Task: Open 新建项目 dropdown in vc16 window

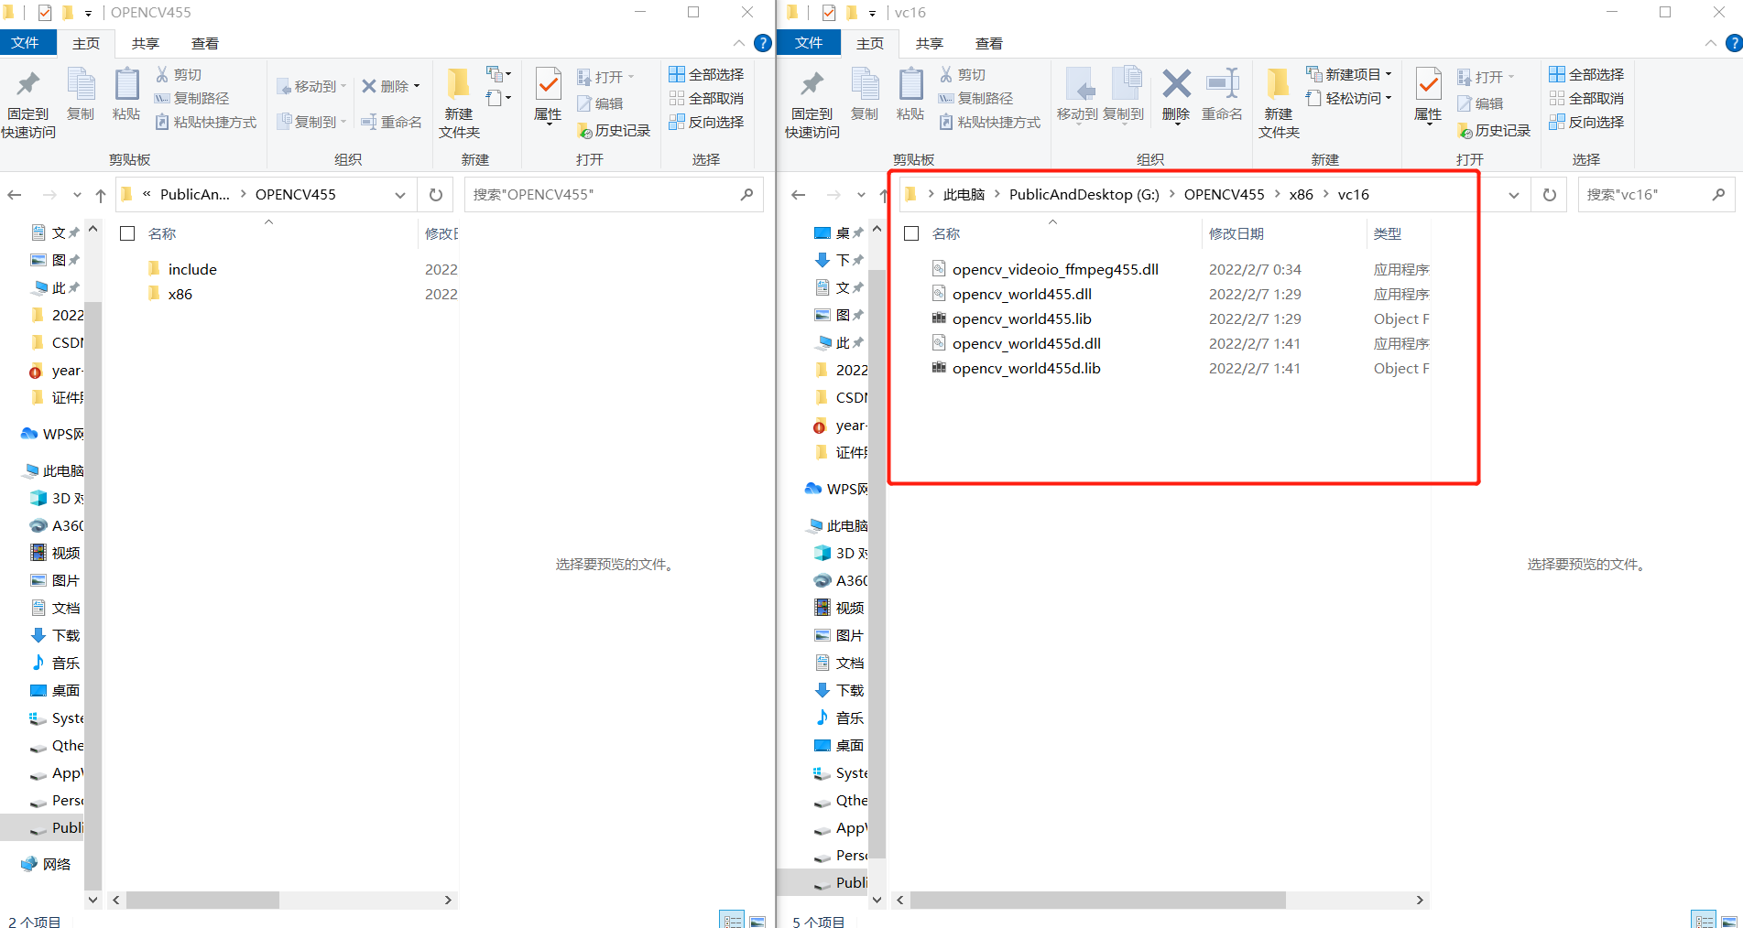Action: pyautogui.click(x=1389, y=74)
